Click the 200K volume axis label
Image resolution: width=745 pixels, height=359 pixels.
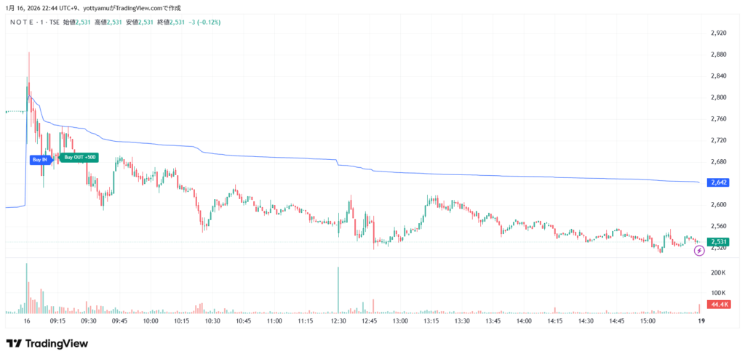pyautogui.click(x=719, y=273)
